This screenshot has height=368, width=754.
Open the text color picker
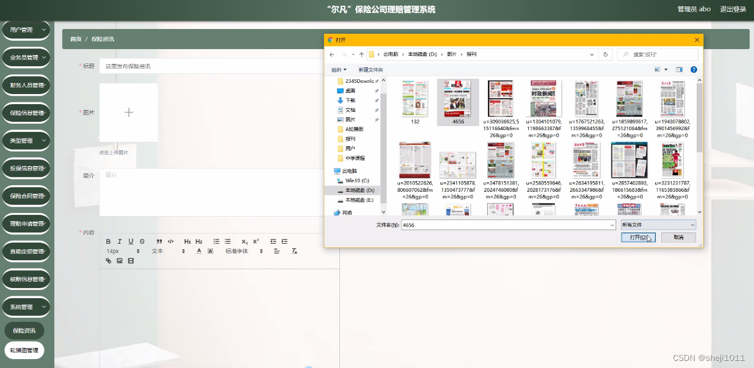(x=199, y=251)
